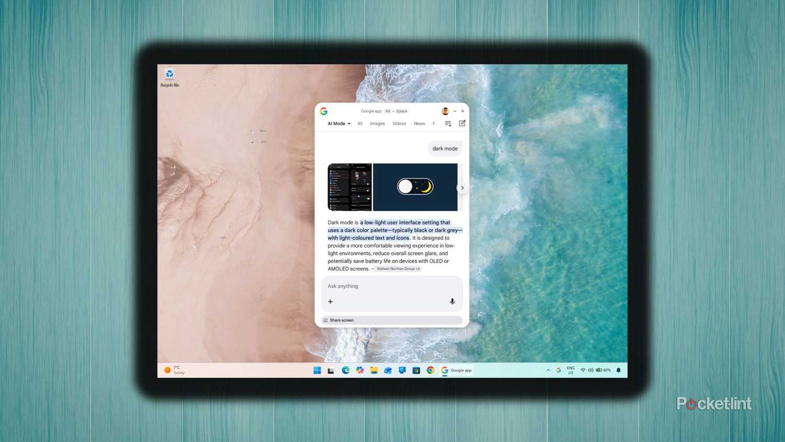785x442 pixels.
Task: Switch to the Images tab
Action: 377,124
